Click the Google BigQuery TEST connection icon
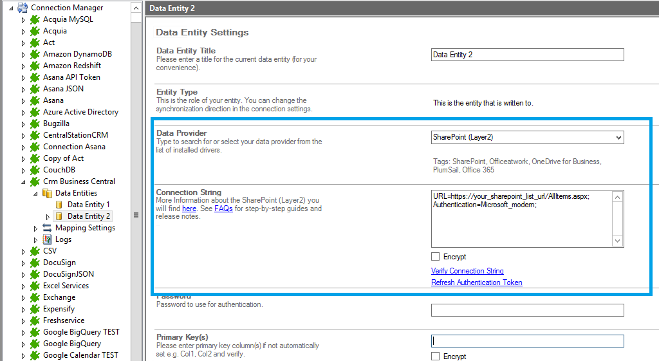 [35, 332]
